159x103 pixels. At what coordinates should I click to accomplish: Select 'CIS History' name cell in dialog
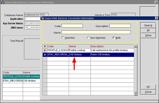(80, 55)
